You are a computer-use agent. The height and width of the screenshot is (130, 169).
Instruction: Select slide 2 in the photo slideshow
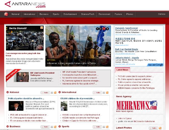point(101,29)
